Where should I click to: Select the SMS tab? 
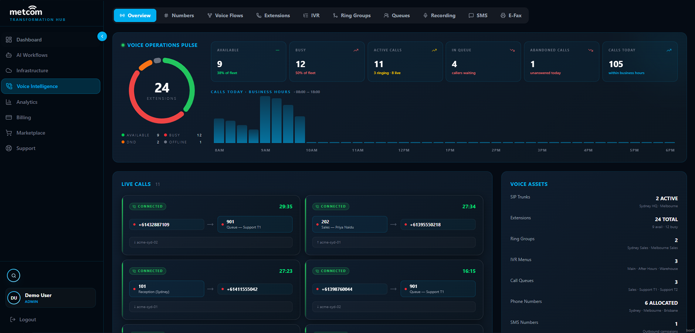tap(478, 16)
